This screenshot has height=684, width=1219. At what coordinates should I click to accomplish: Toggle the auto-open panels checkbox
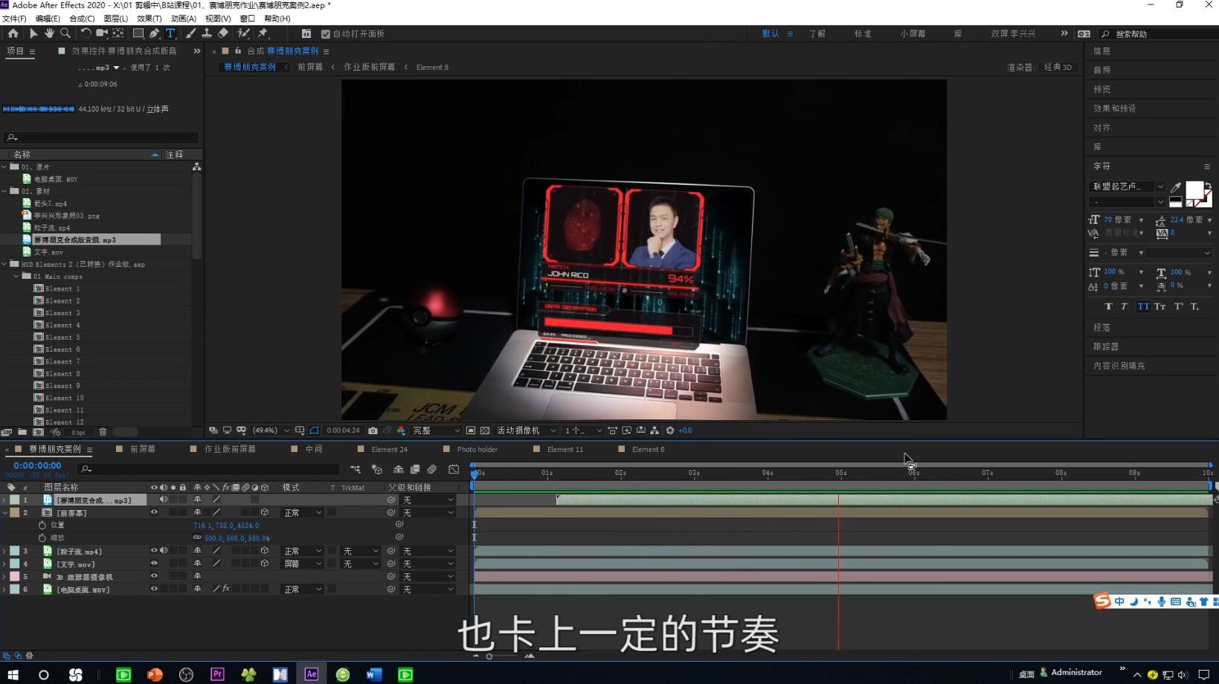(x=325, y=34)
